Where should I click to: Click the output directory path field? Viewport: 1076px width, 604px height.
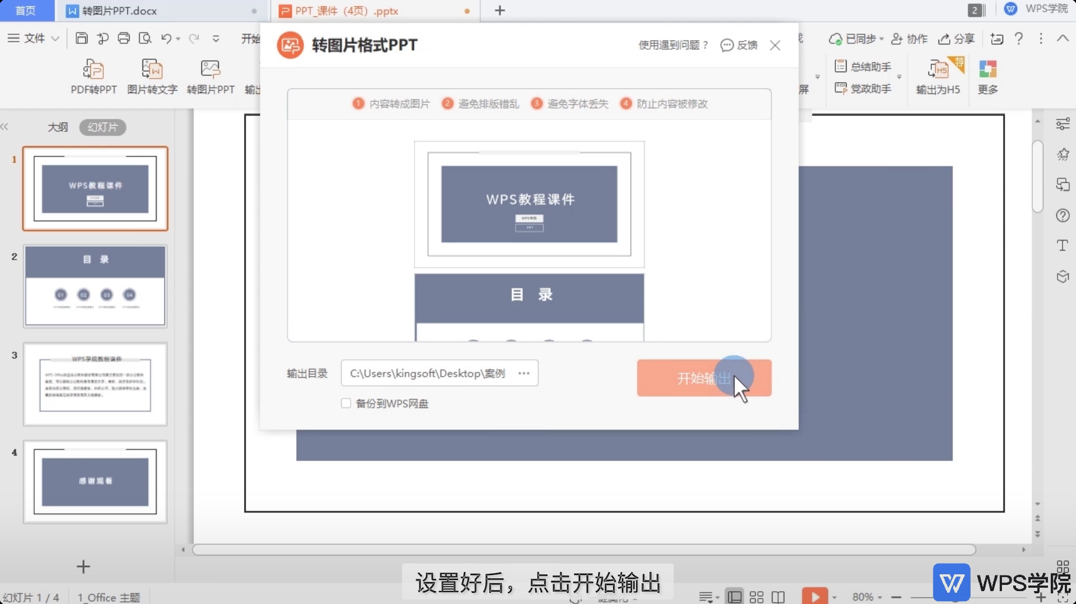(439, 373)
